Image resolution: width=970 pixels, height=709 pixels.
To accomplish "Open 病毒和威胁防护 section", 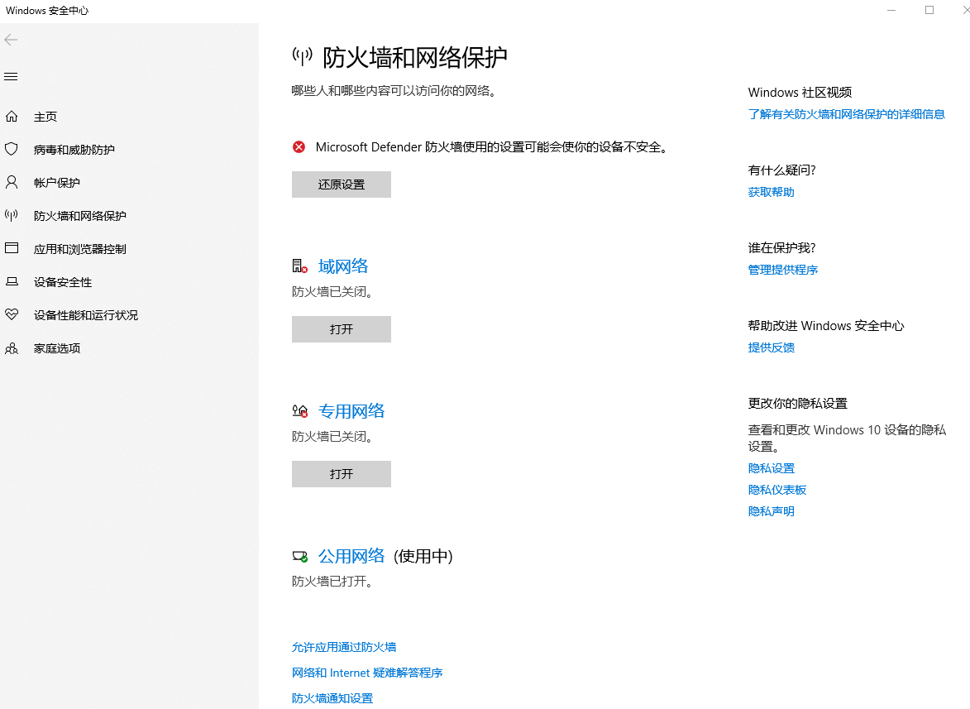I will point(74,149).
